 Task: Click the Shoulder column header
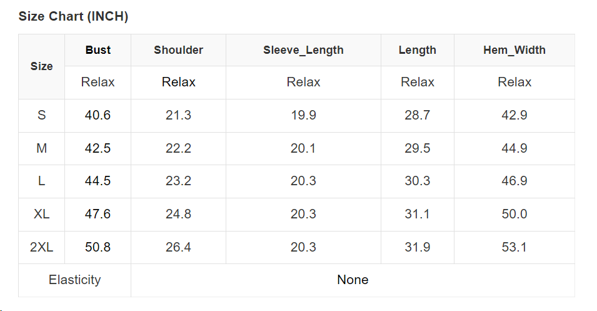178,50
